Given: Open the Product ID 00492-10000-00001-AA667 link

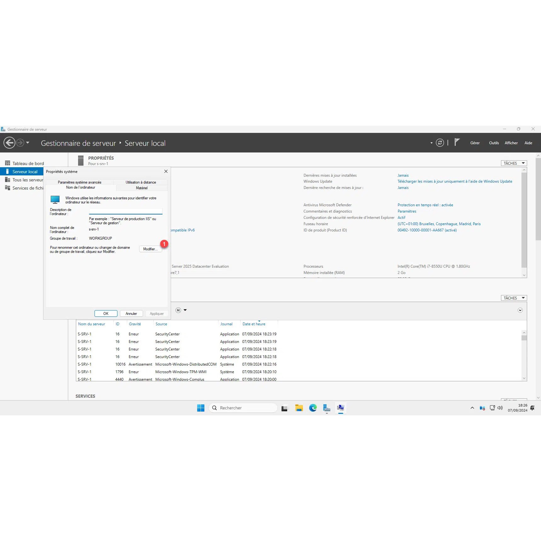Looking at the screenshot, I should [427, 230].
